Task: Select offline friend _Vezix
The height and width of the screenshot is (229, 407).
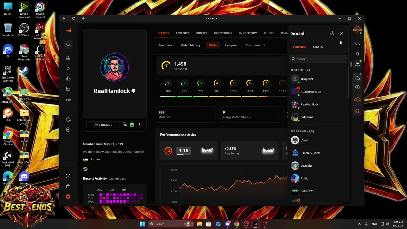Action: coord(318,140)
